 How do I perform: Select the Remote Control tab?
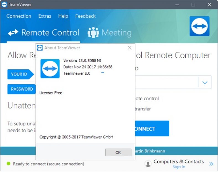point(43,33)
